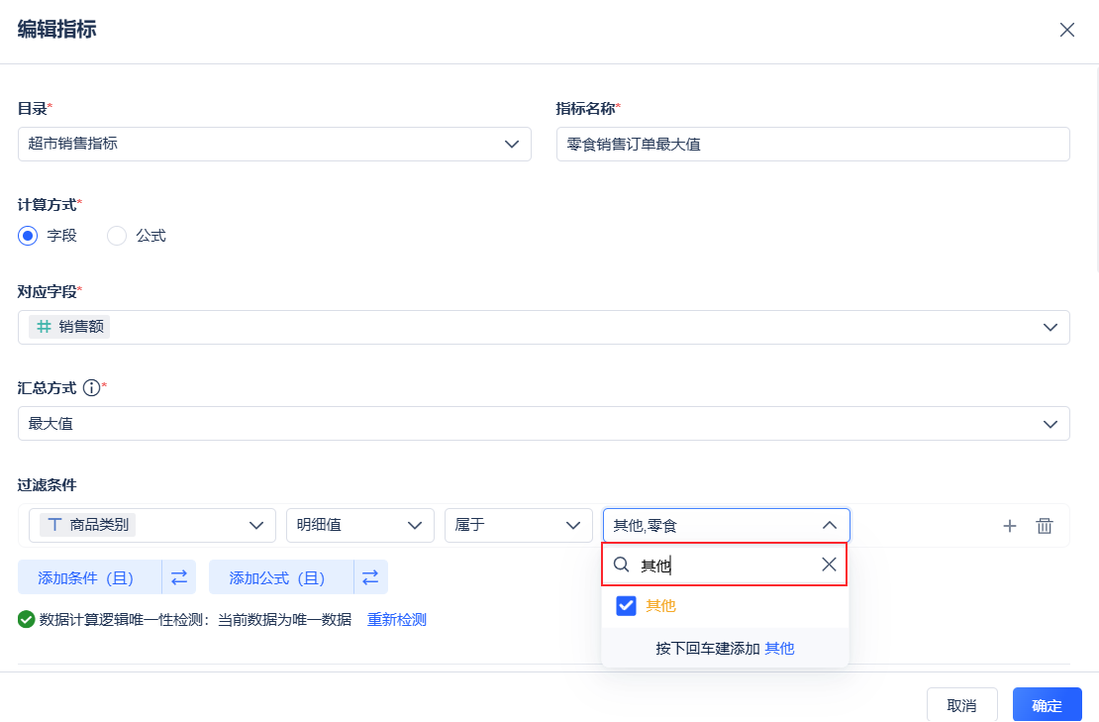The width and height of the screenshot is (1099, 722).
Task: Open the 明细值 dropdown
Action: pos(360,525)
